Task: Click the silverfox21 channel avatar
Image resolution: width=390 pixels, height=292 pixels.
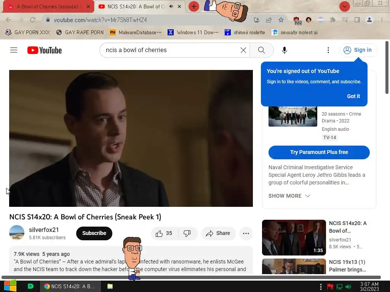Action: 17,233
